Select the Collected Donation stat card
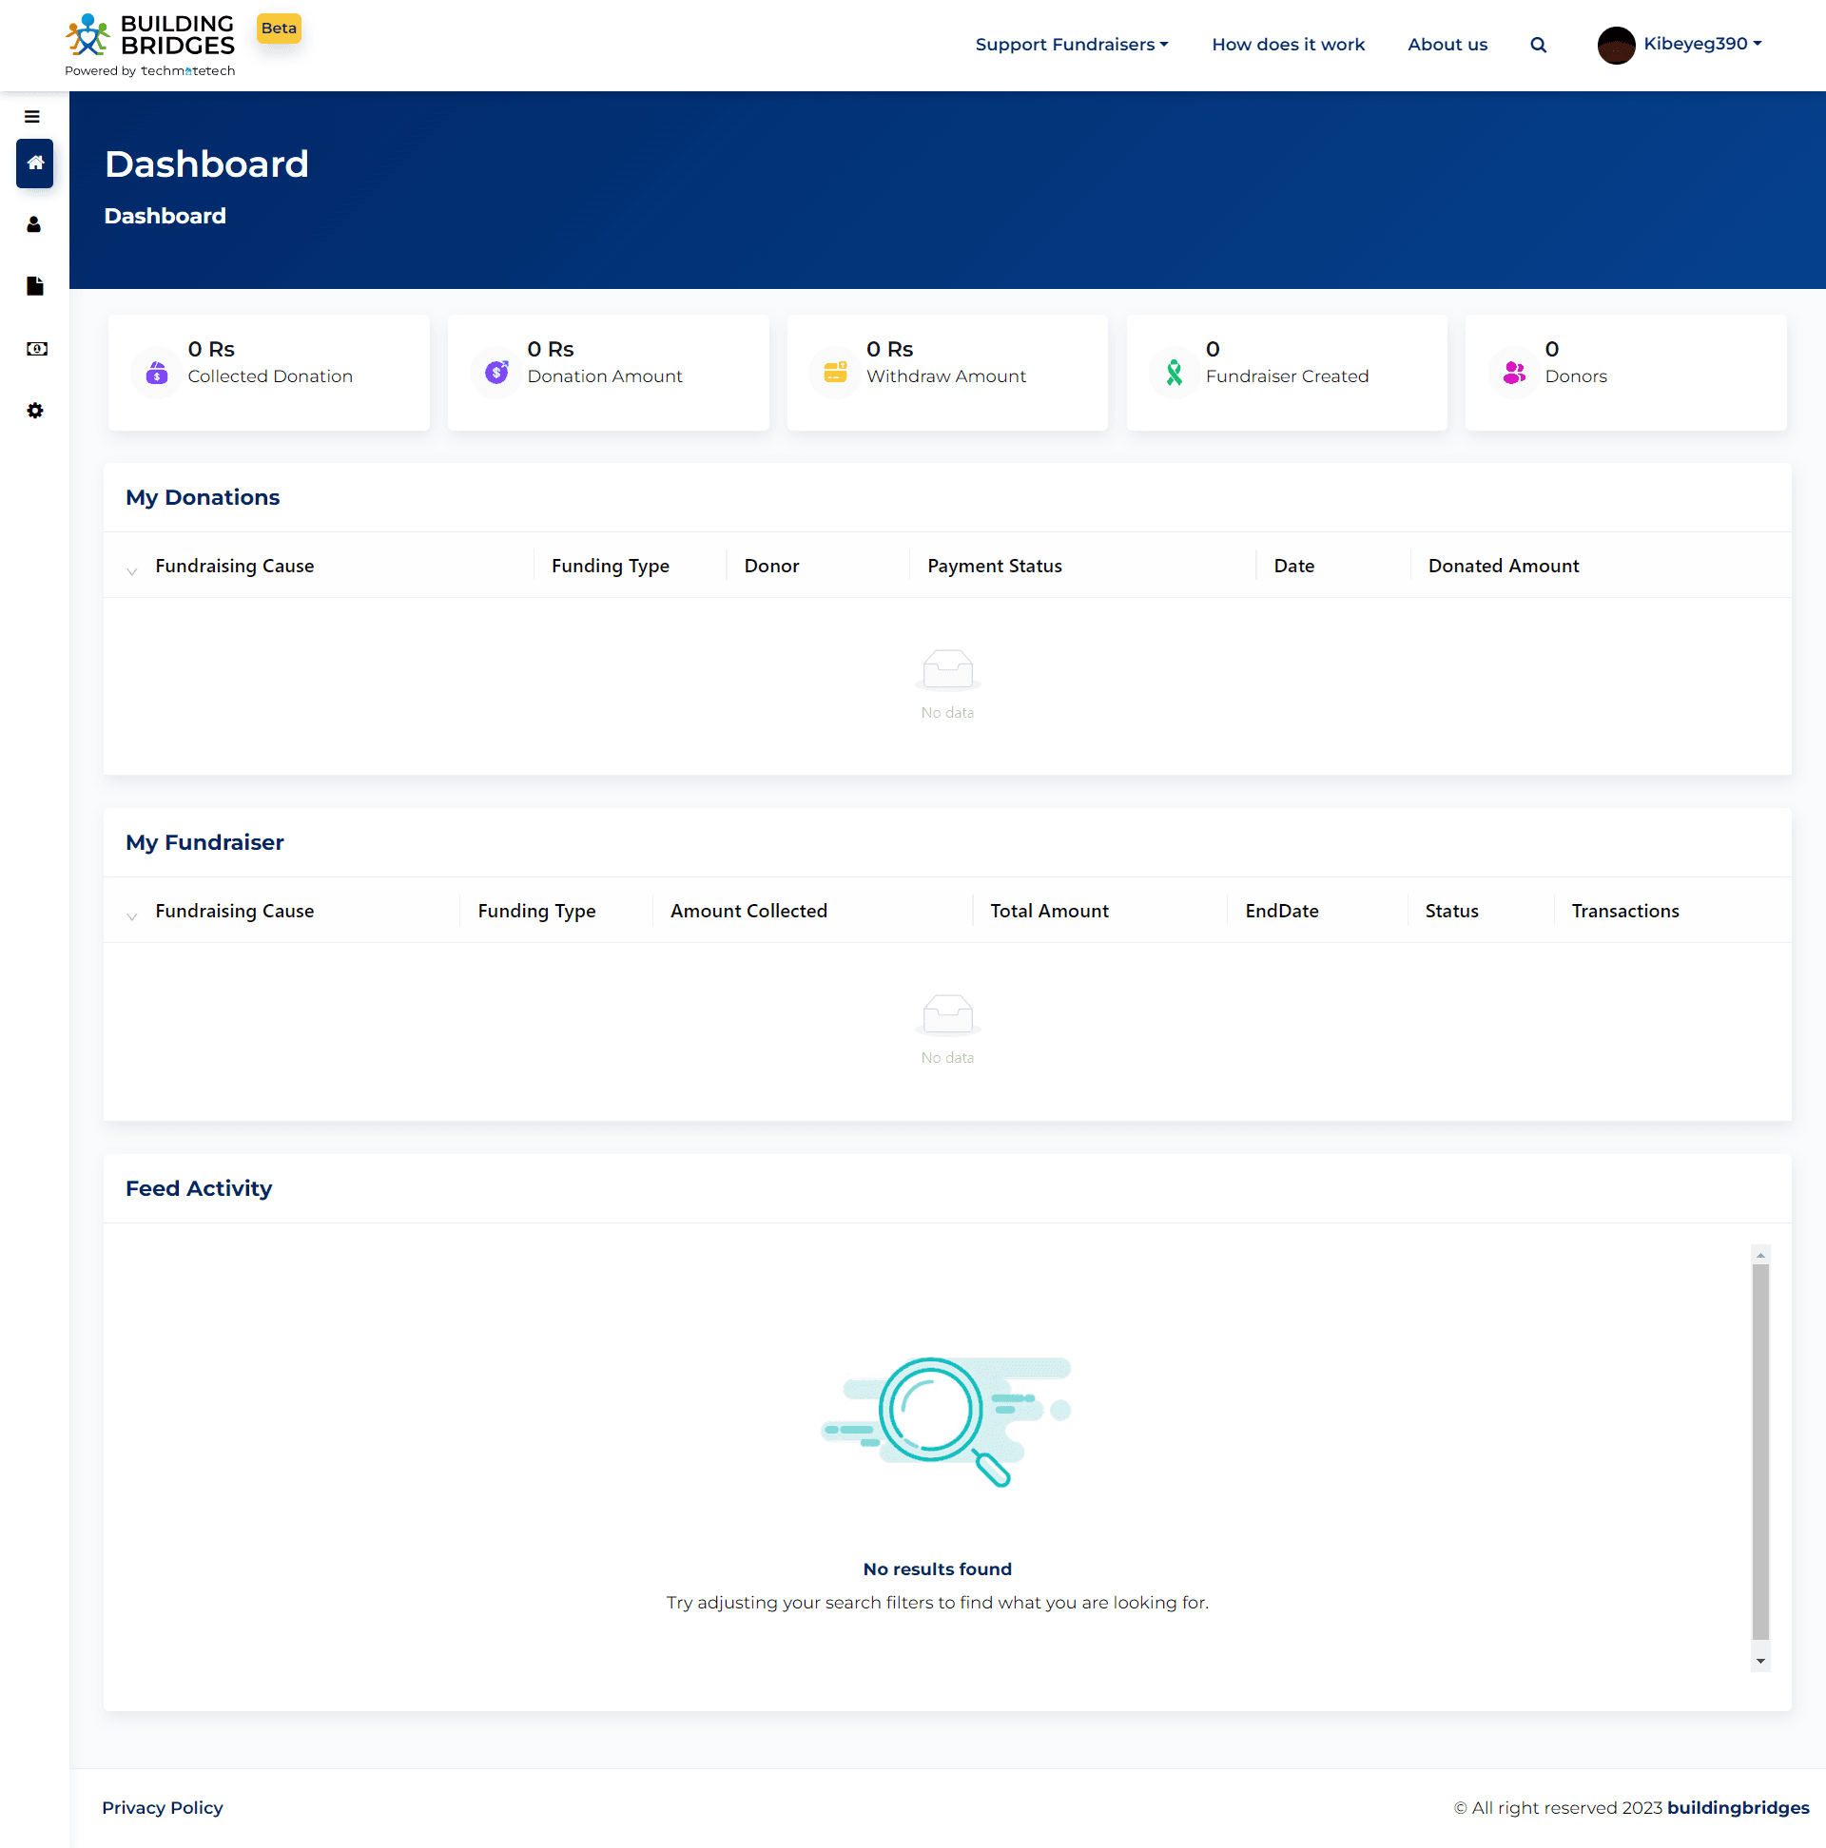1826x1848 pixels. [269, 373]
